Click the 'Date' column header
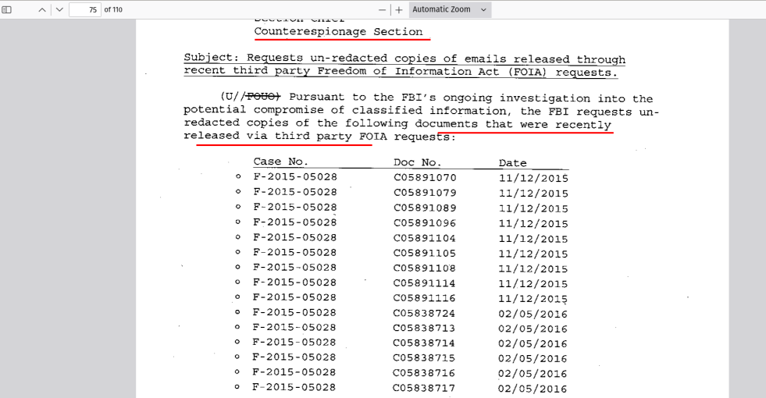Viewport: 766px width, 398px height. pos(512,162)
